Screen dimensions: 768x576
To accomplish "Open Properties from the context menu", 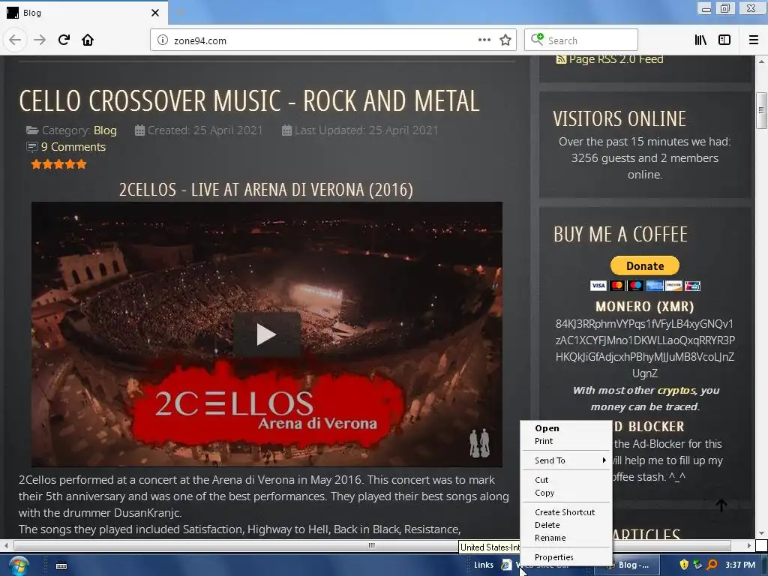I will 566,557.
